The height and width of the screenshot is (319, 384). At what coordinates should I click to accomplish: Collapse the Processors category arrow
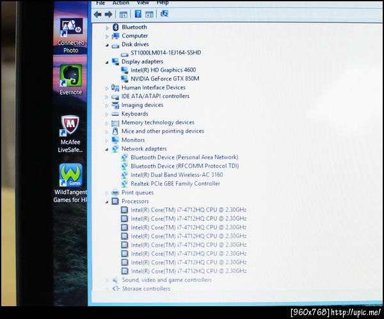(x=107, y=202)
